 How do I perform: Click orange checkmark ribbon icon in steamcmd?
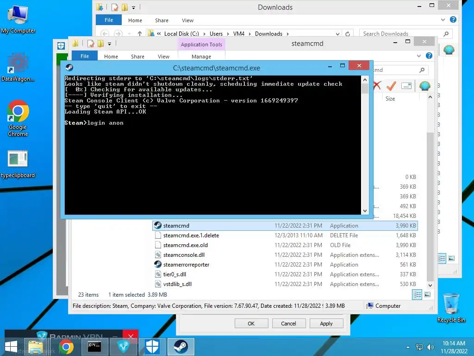[x=392, y=86]
